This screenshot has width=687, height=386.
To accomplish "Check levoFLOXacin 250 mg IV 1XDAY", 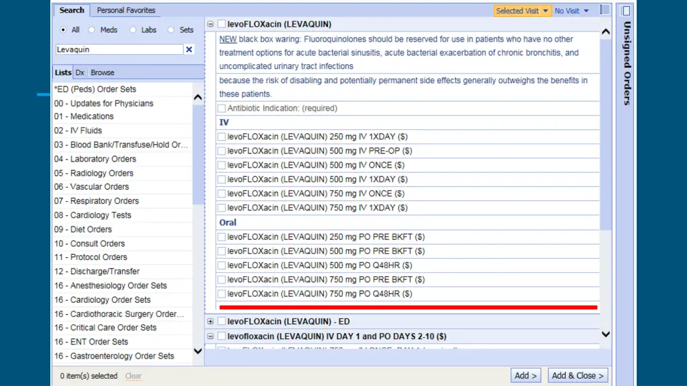I will (221, 137).
